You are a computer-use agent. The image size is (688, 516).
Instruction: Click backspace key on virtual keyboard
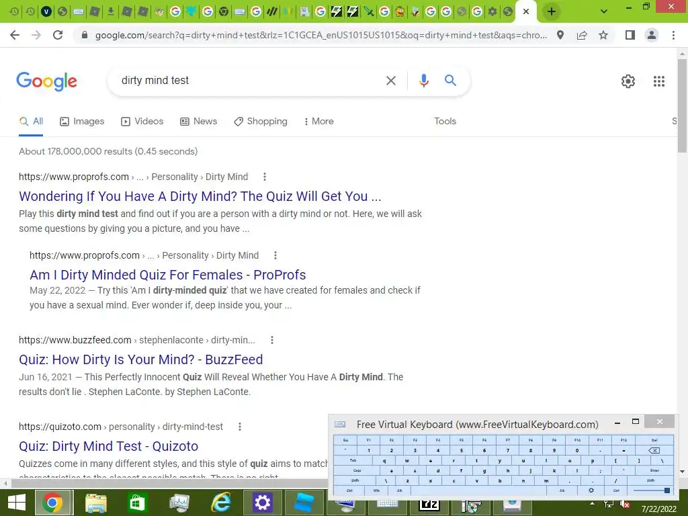[x=654, y=451]
